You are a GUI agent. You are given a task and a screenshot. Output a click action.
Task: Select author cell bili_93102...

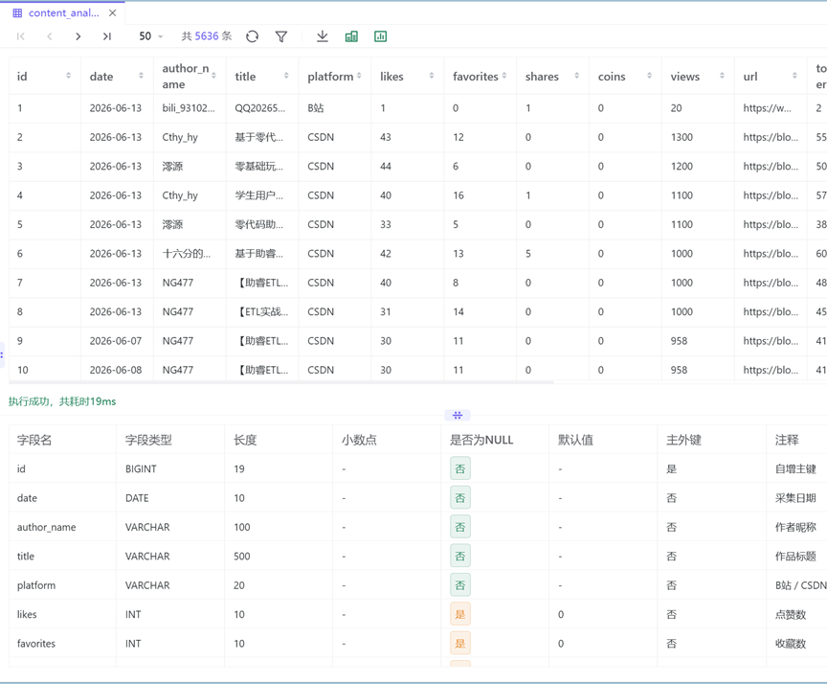pyautogui.click(x=189, y=108)
